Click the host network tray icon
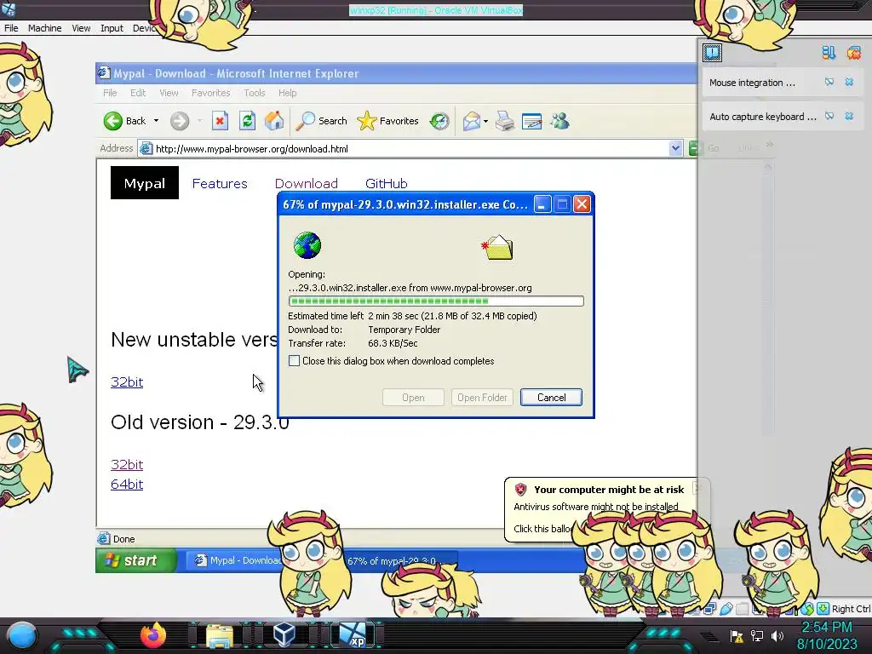This screenshot has width=872, height=654. tap(757, 635)
